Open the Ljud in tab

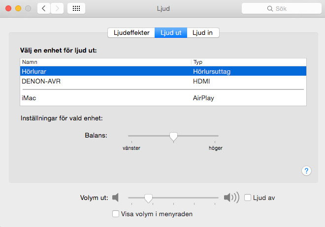pyautogui.click(x=203, y=33)
